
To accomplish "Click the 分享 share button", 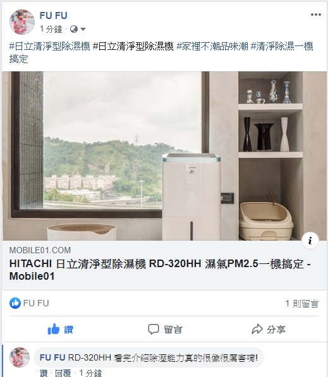I will [269, 329].
